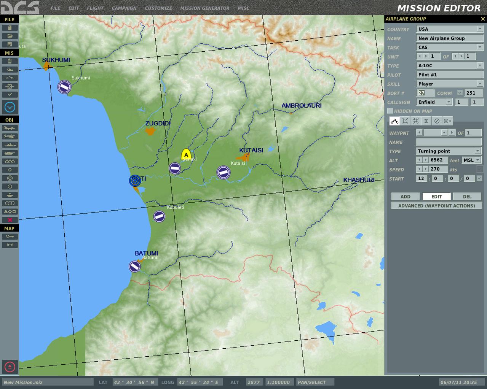This screenshot has width=487, height=389.
Task: Open the weather settings cloud icon
Action: [10, 70]
